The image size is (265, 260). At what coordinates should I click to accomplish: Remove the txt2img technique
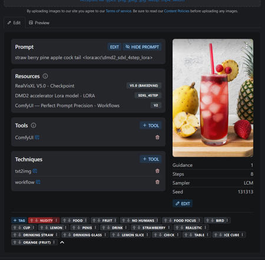tap(157, 171)
